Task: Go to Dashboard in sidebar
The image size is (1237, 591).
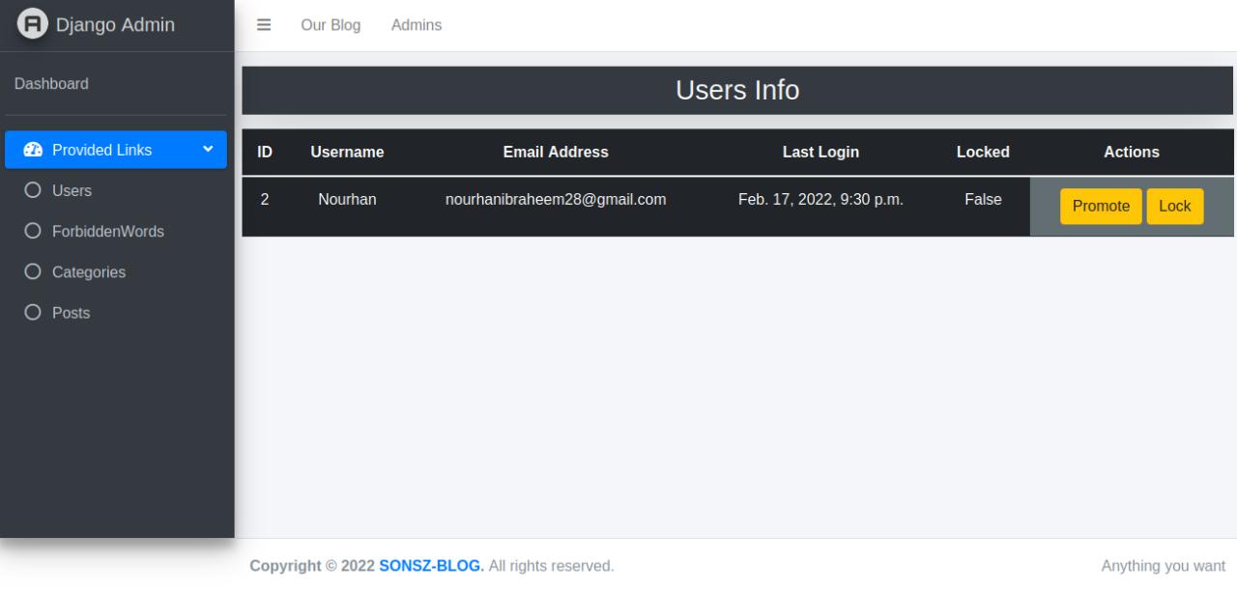Action: point(51,84)
